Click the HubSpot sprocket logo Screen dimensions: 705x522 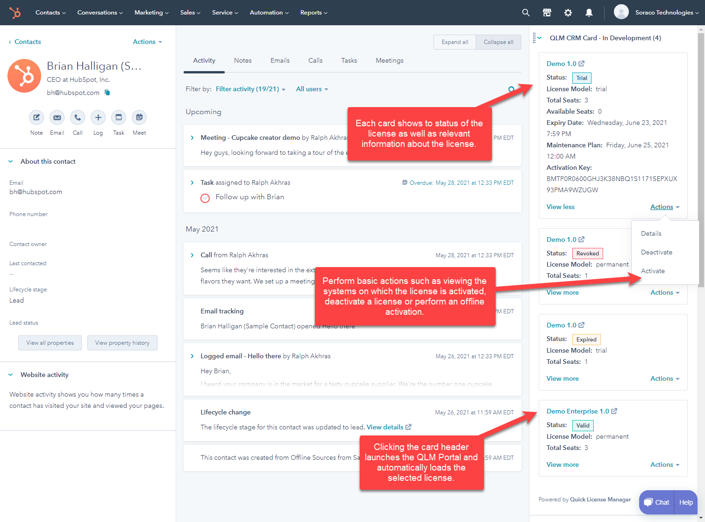click(15, 13)
